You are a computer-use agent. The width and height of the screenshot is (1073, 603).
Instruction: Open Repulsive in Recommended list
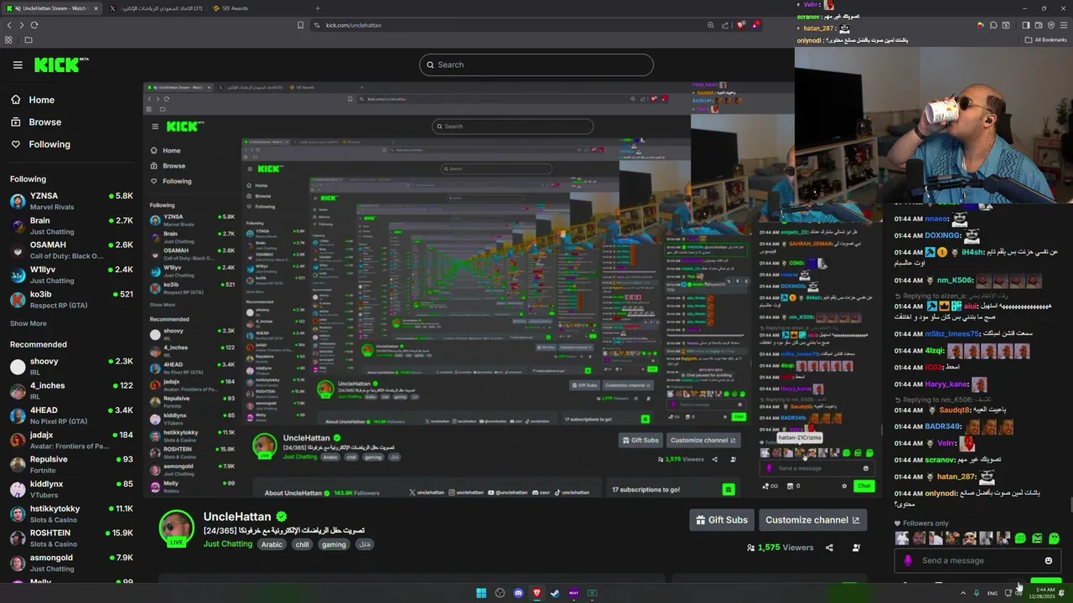pos(71,465)
